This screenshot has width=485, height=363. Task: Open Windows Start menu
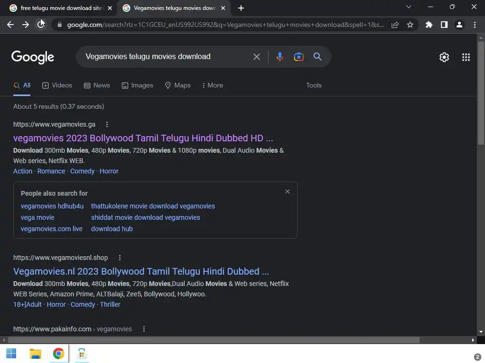pos(11,354)
